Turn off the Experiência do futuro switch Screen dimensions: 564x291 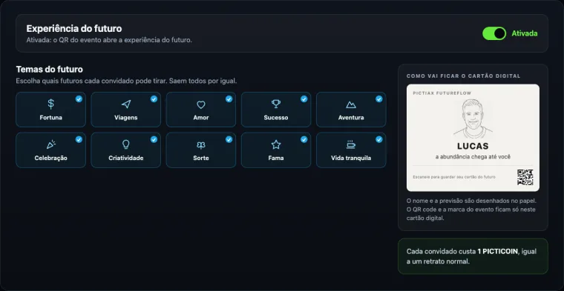click(494, 33)
